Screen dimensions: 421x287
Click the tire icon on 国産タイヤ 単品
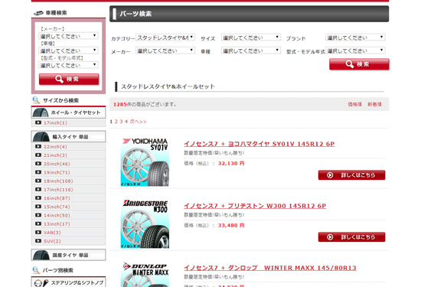click(x=41, y=255)
